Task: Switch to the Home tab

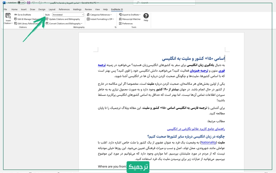Action: pos(14,9)
